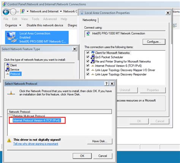180x163 pixels.
Task: Click the Client for Microsoft Networks icon
Action: point(93,53)
